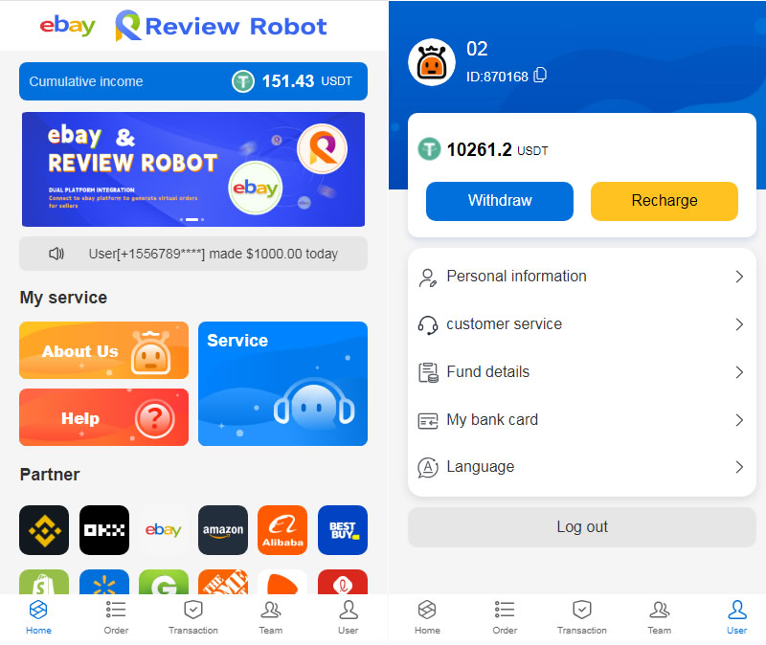Image resolution: width=766 pixels, height=645 pixels.
Task: Open the Help card
Action: click(x=103, y=417)
